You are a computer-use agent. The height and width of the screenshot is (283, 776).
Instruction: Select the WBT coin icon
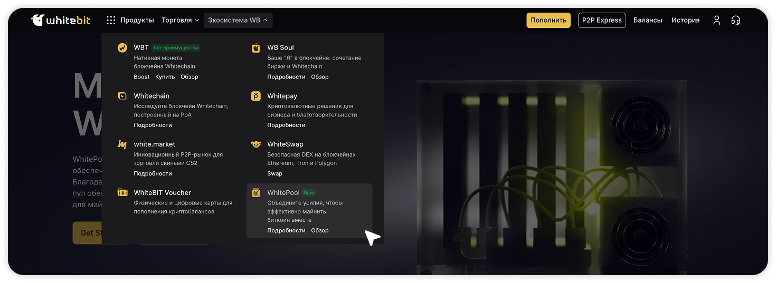coord(122,48)
